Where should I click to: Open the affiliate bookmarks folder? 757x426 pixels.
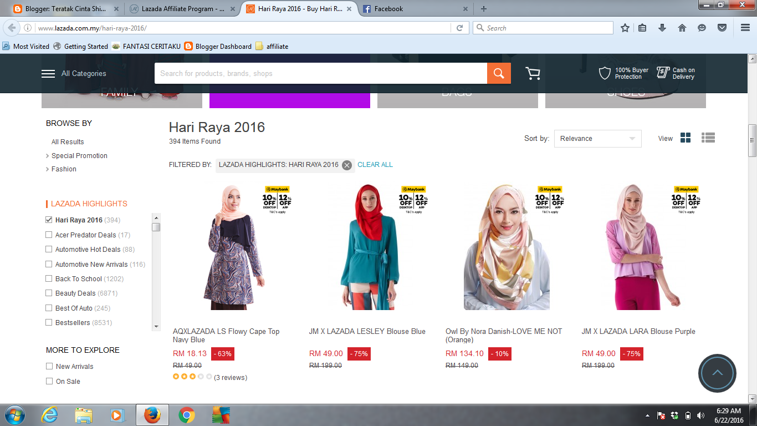click(x=272, y=47)
